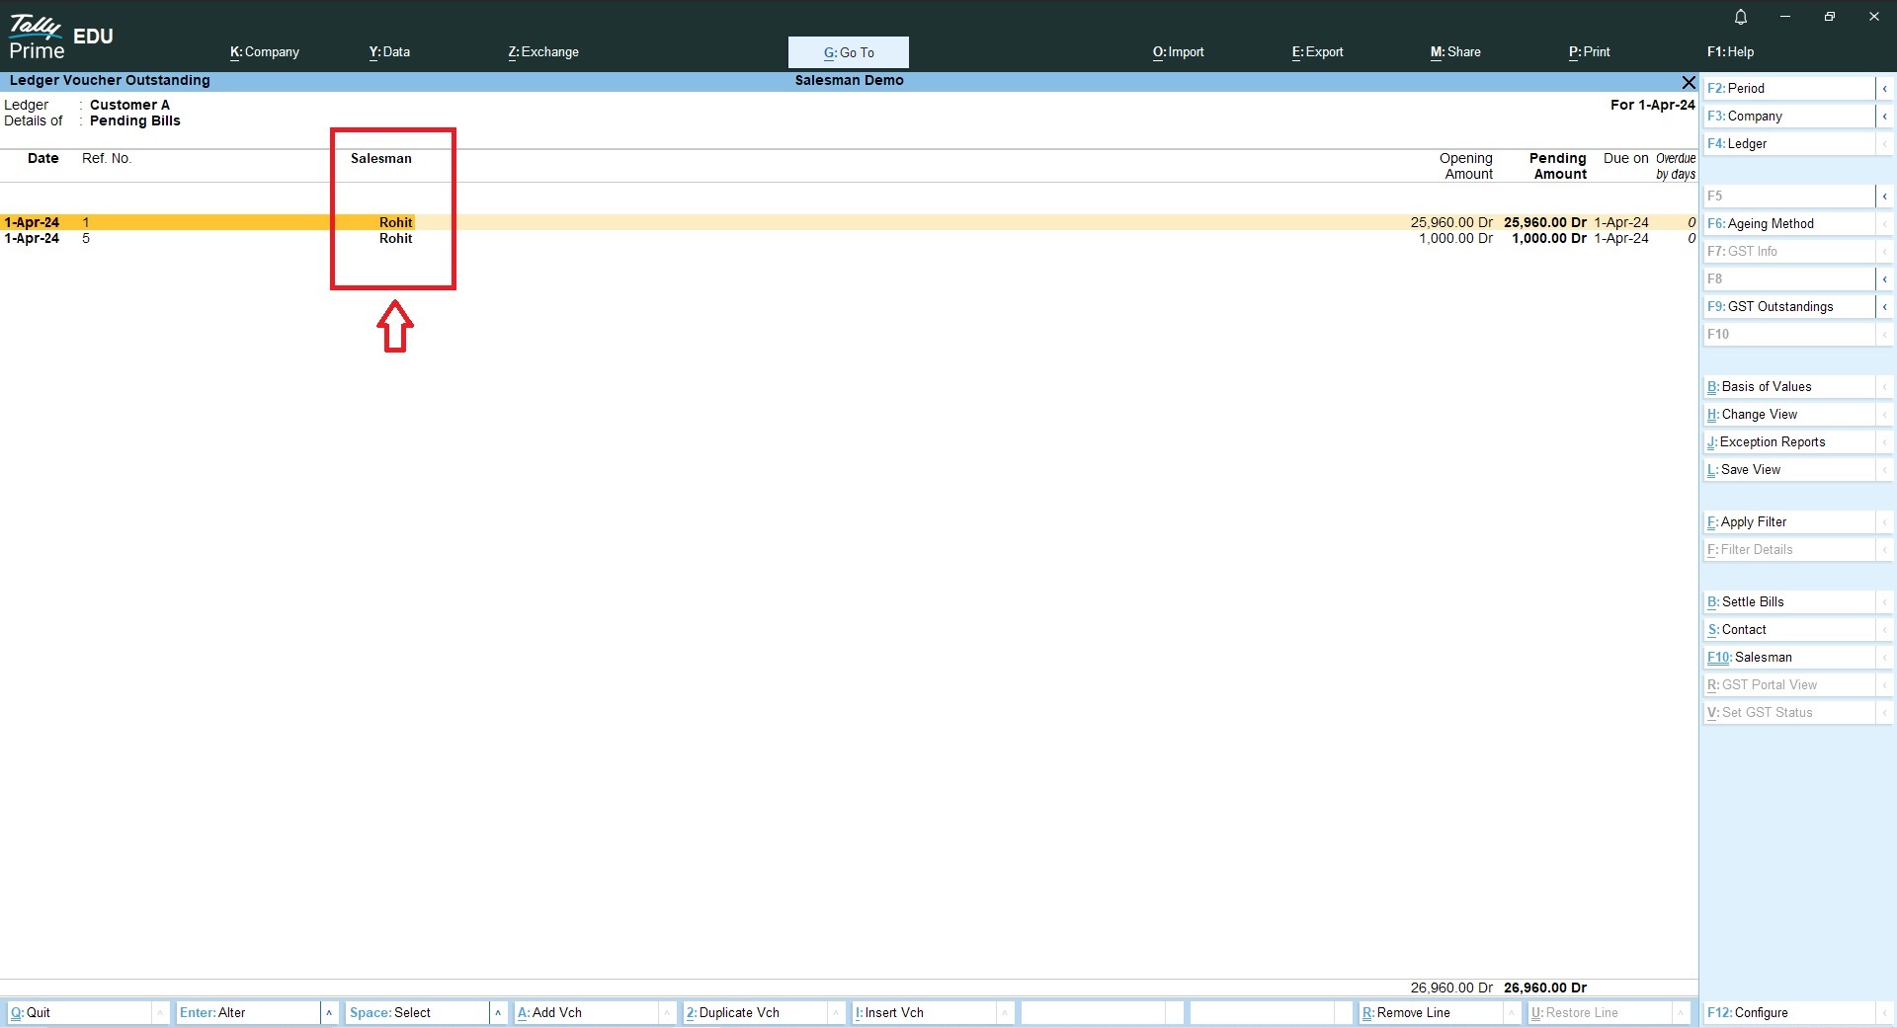Click the notification bell icon
1897x1028 pixels.
[1741, 17]
